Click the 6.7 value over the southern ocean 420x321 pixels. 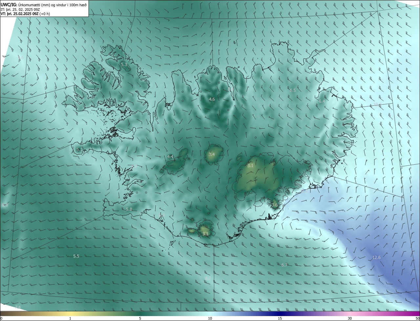click(284, 265)
